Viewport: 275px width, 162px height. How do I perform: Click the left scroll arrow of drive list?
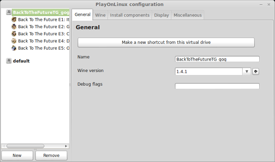coord(4,146)
